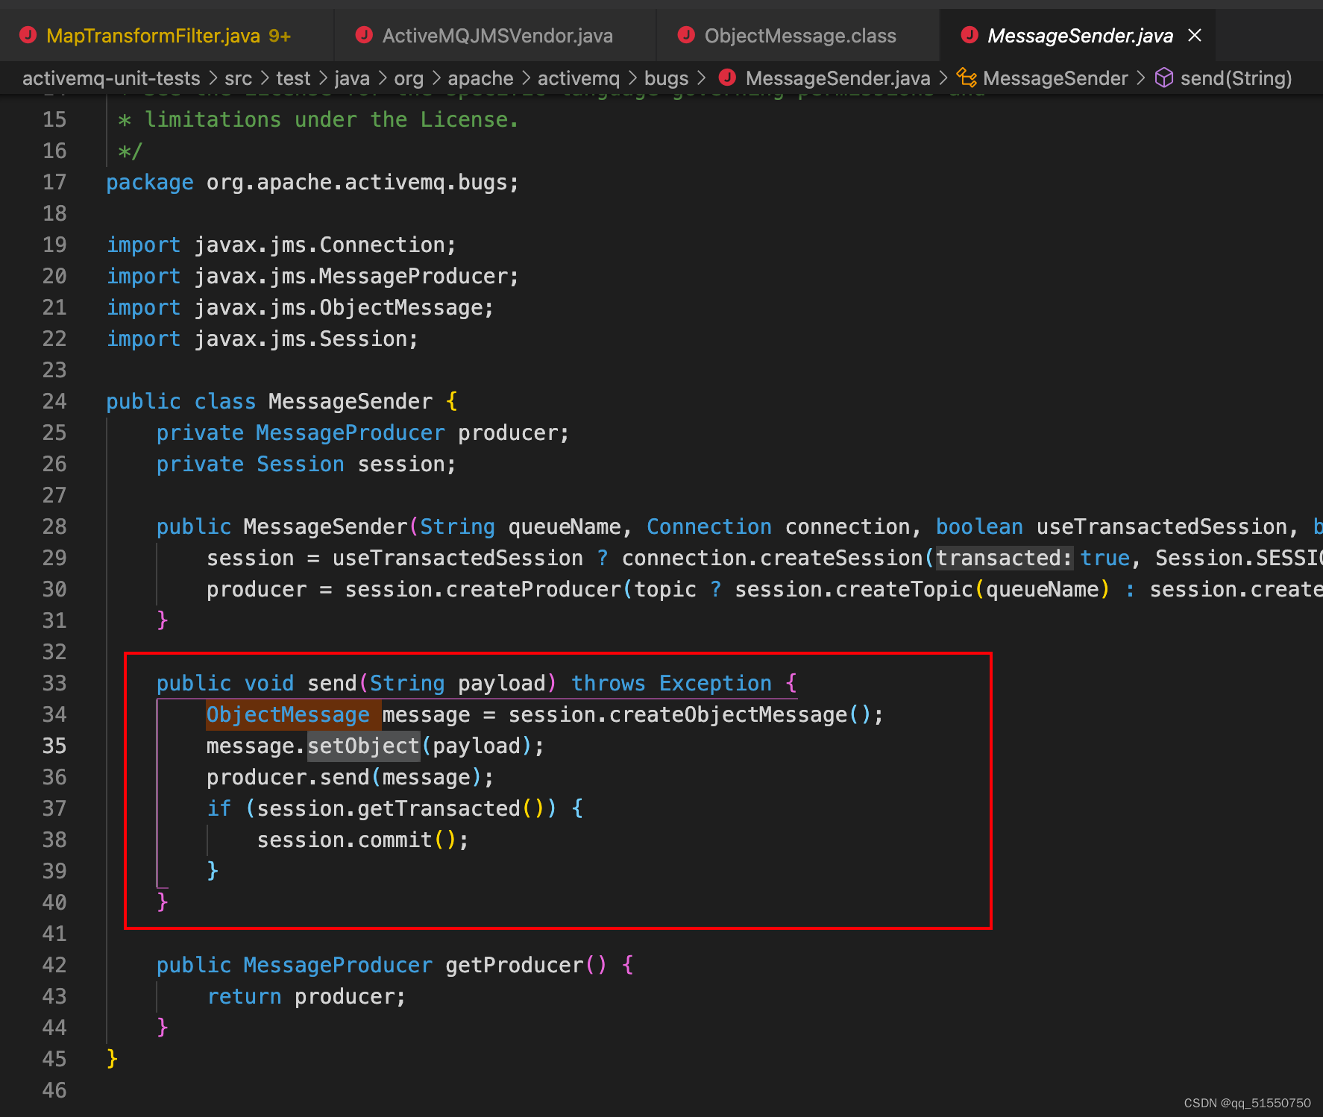This screenshot has height=1117, width=1323.
Task: Switch to the ObjectMessage.class tab
Action: tap(801, 34)
